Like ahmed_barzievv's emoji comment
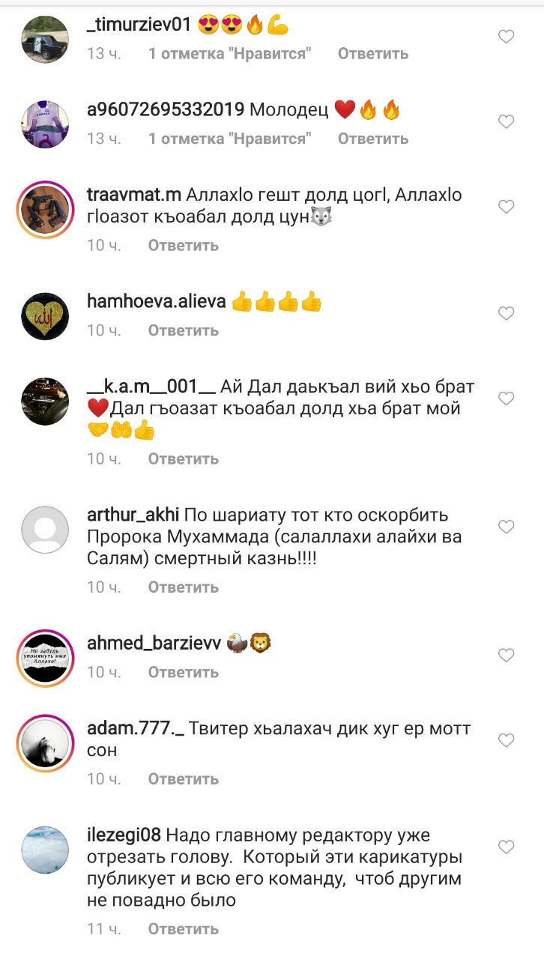The width and height of the screenshot is (544, 959). click(507, 655)
